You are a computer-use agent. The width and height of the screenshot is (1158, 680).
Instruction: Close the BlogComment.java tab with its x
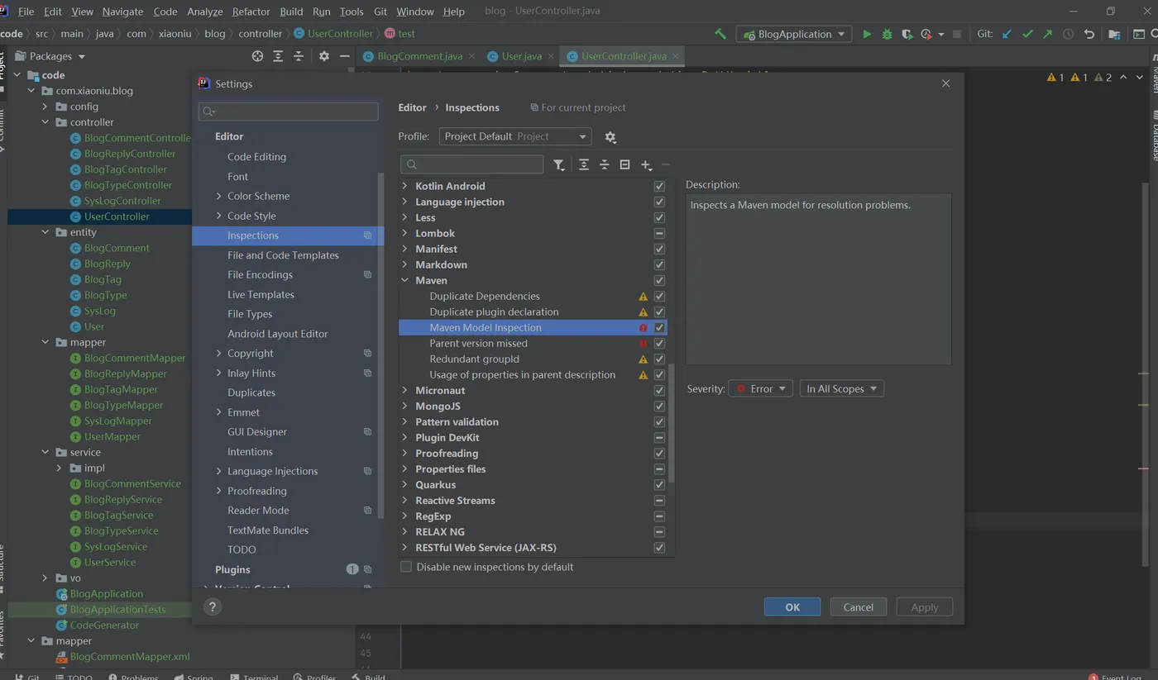point(471,56)
